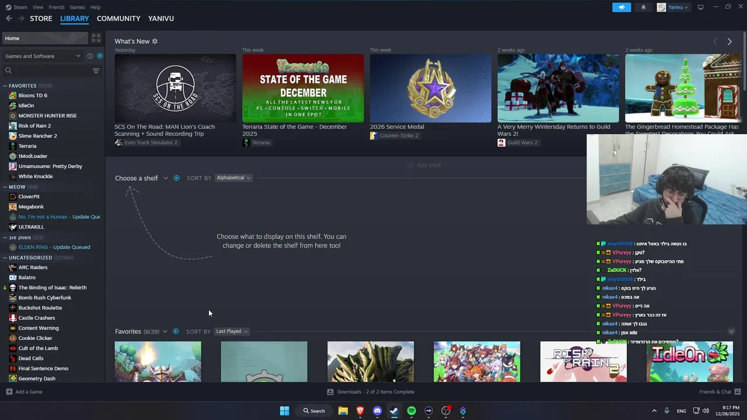Open the Games menu

(77, 7)
